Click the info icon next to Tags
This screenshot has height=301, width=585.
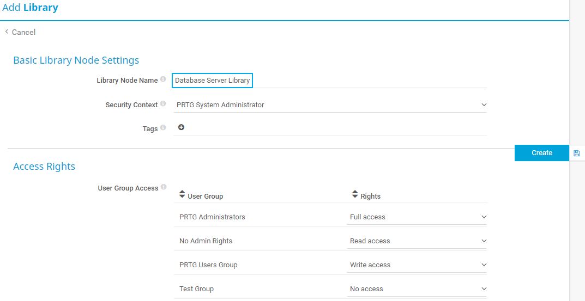(163, 128)
